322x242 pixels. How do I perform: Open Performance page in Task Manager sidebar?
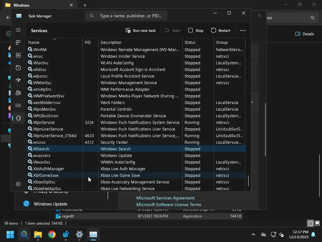(x=18, y=55)
